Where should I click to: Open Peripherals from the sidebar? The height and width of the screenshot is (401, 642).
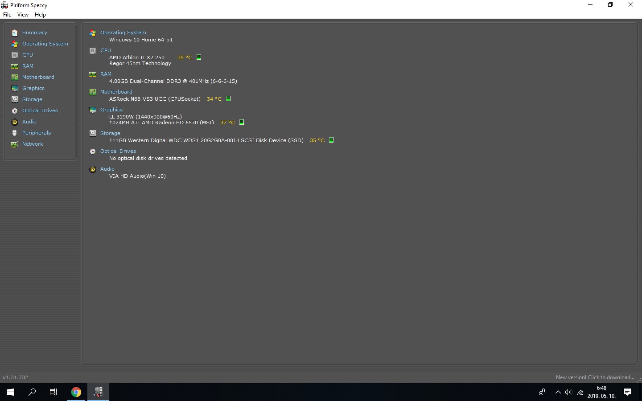(x=37, y=133)
